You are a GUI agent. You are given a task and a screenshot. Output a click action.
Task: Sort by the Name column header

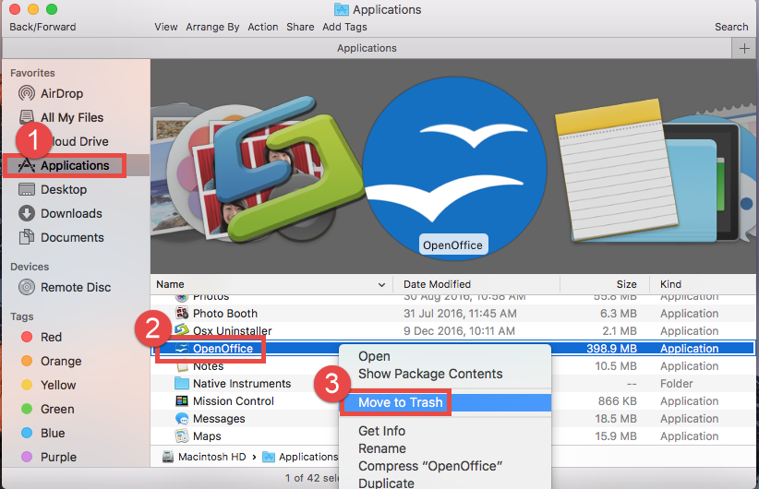(x=271, y=284)
